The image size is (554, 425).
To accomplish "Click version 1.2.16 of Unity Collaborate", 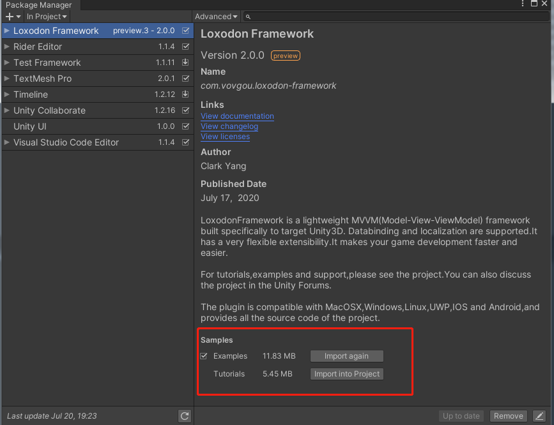I will (165, 110).
